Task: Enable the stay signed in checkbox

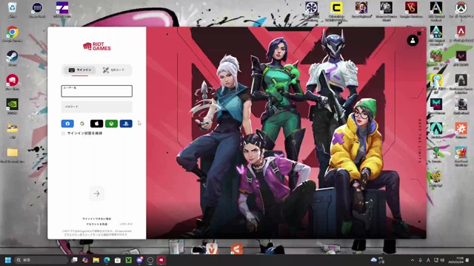Action: point(63,133)
